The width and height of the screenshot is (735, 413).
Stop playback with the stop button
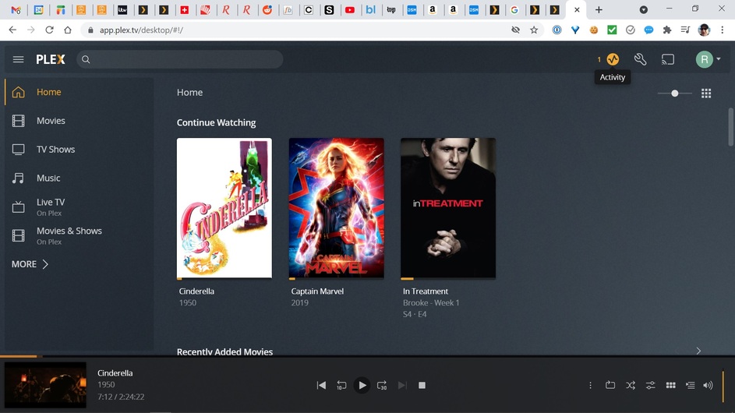point(422,386)
